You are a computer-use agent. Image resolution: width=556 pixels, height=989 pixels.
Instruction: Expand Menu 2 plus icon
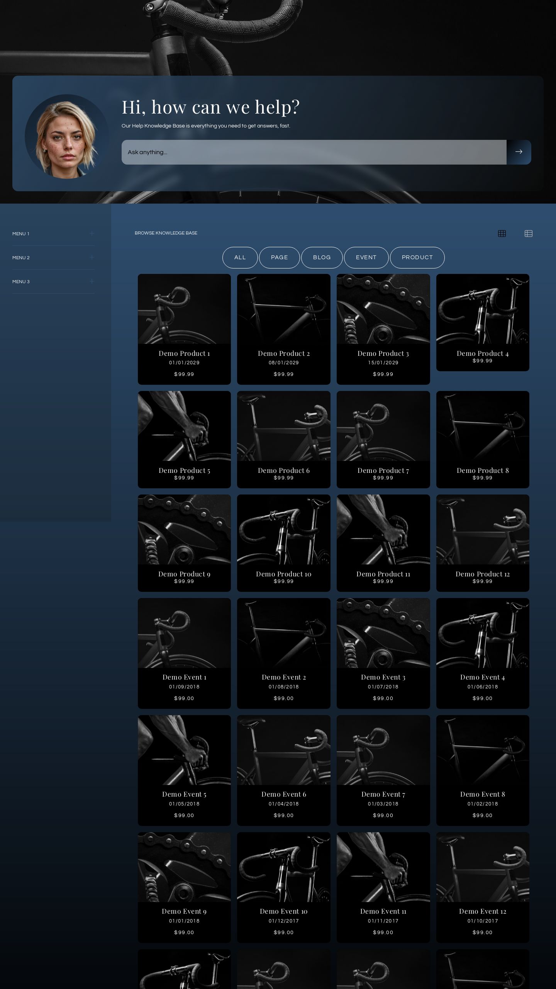[92, 257]
